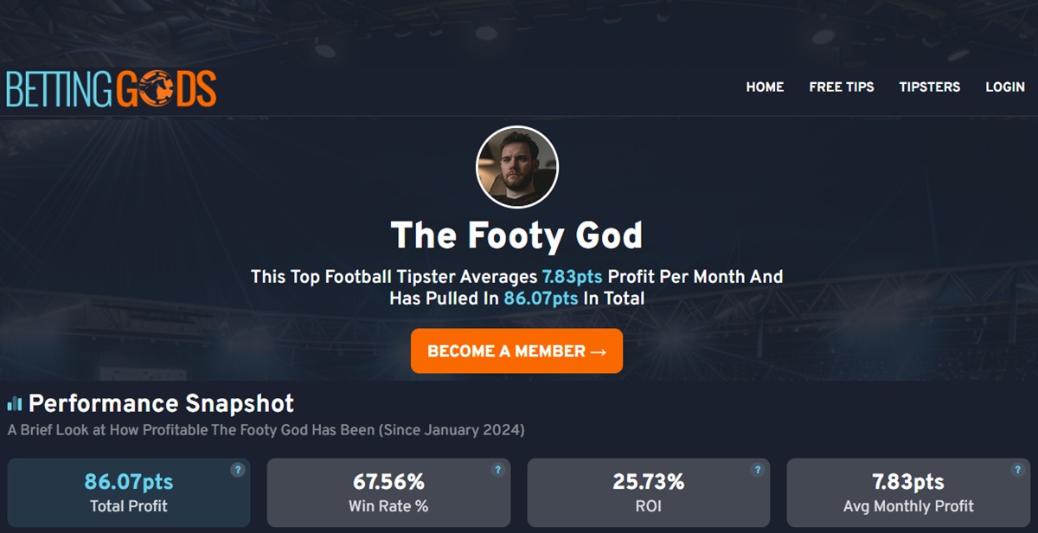This screenshot has width=1038, height=533.
Task: Select the 25.73% ROI card
Action: [x=648, y=492]
